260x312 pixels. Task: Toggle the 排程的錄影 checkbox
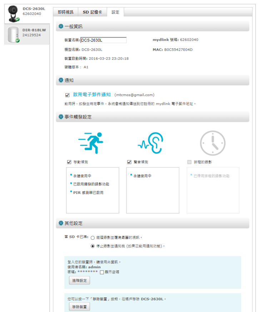pyautogui.click(x=189, y=162)
